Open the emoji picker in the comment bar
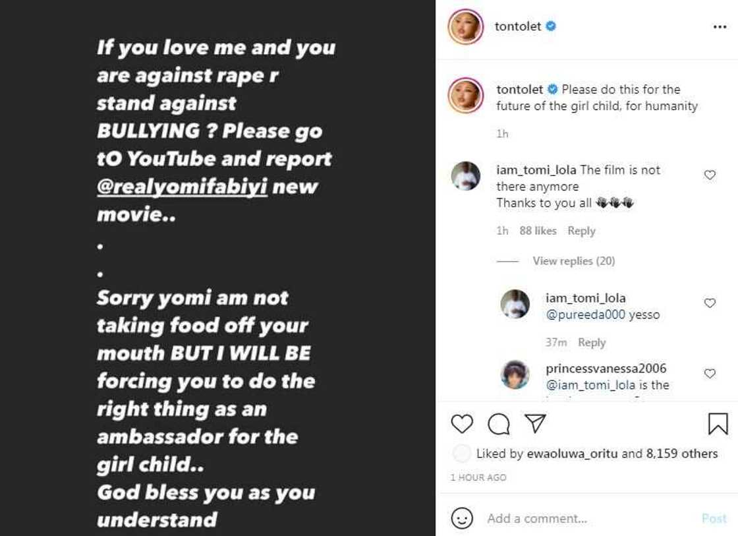Image resolution: width=738 pixels, height=536 pixels. [x=463, y=518]
